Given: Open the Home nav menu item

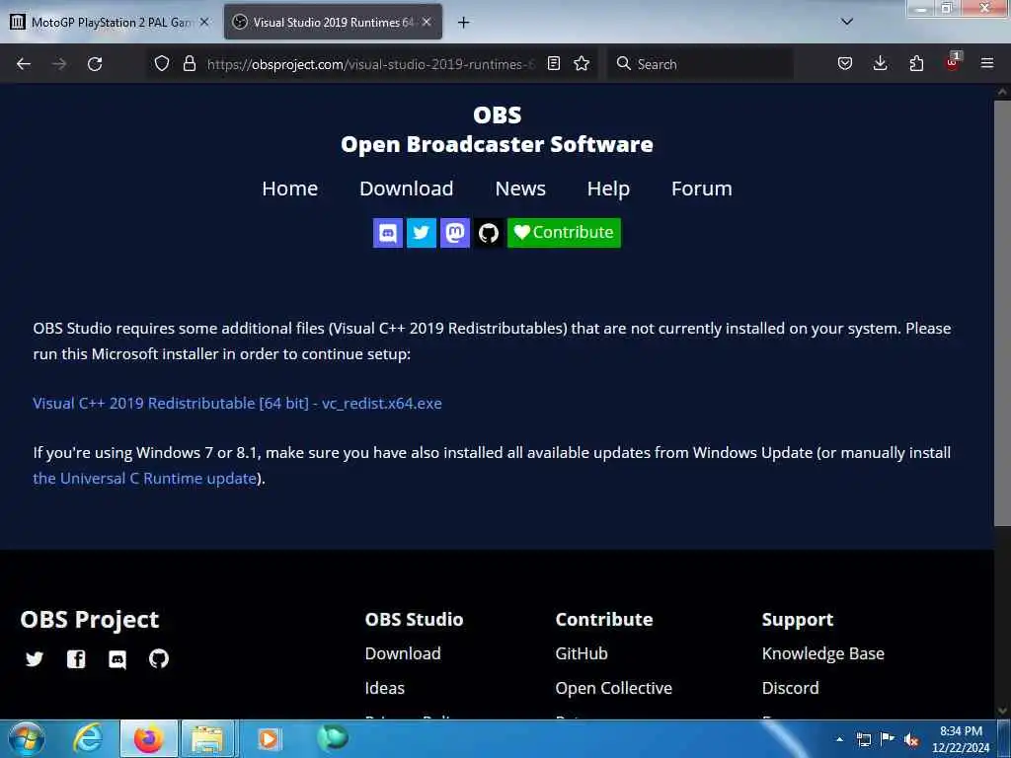Looking at the screenshot, I should (x=289, y=189).
